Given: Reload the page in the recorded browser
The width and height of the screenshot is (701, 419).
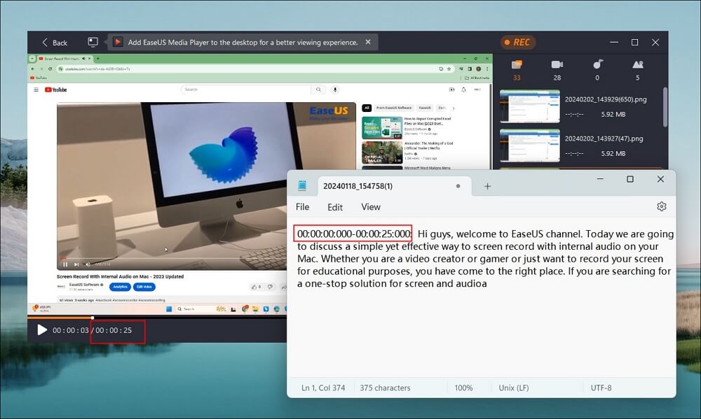Looking at the screenshot, I should 50,69.
